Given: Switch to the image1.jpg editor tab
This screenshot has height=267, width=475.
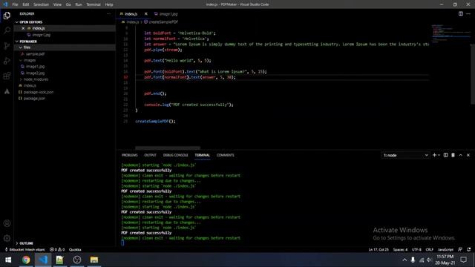Looking at the screenshot, I should click(x=166, y=14).
